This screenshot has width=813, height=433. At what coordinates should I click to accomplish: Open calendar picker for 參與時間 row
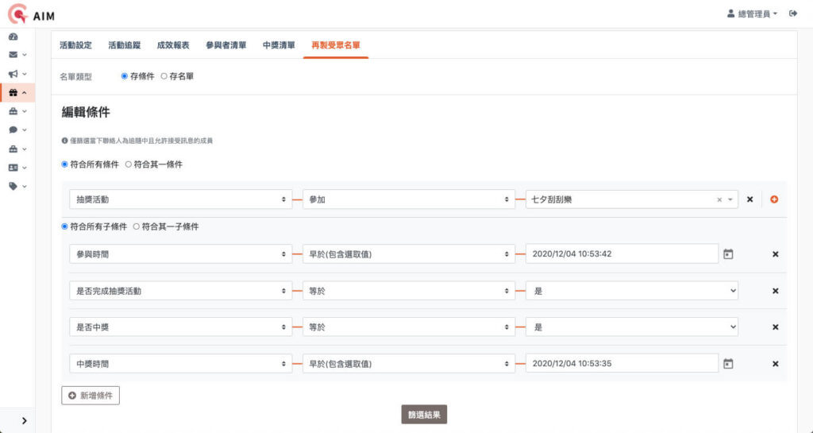tap(728, 254)
